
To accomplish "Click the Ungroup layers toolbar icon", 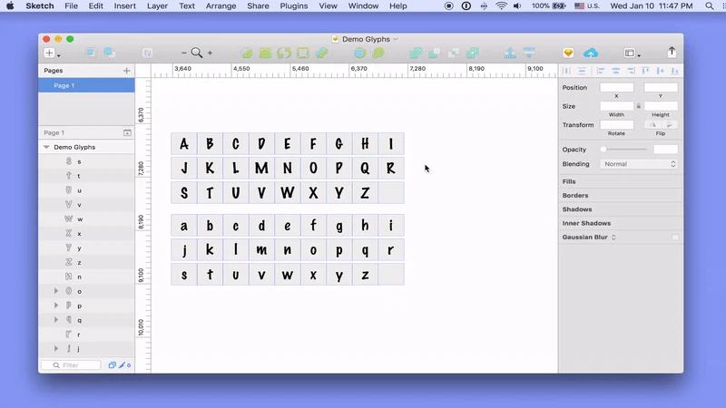I will pyautogui.click(x=109, y=53).
